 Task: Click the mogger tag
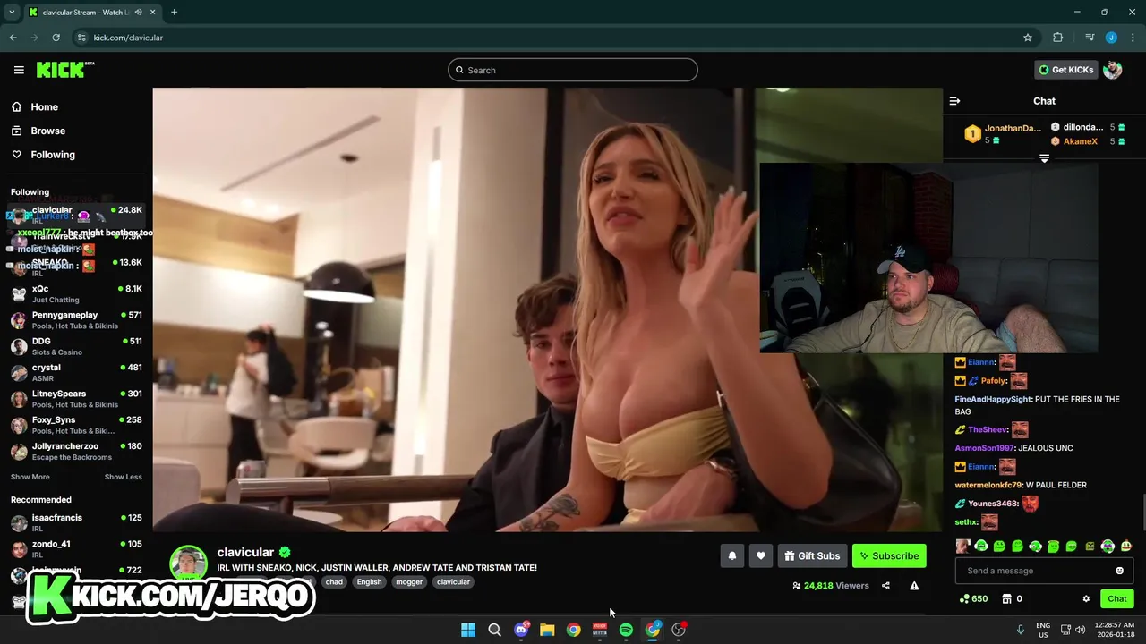(x=409, y=581)
